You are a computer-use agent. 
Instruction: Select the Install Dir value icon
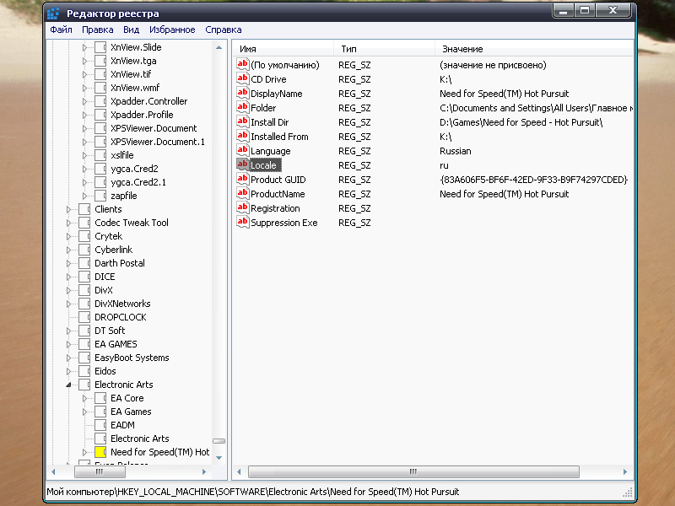click(242, 121)
